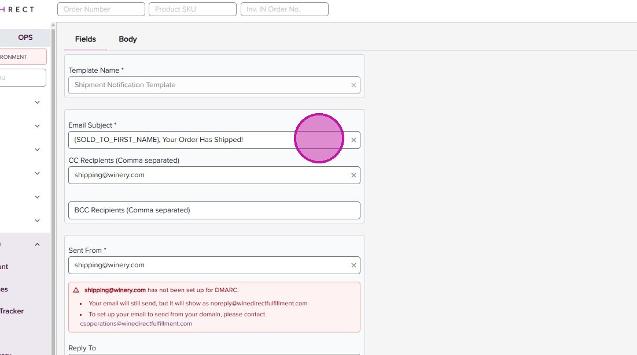Focus the Inv. IN Order No. field
Screen dimensions: 637x355
pos(284,9)
